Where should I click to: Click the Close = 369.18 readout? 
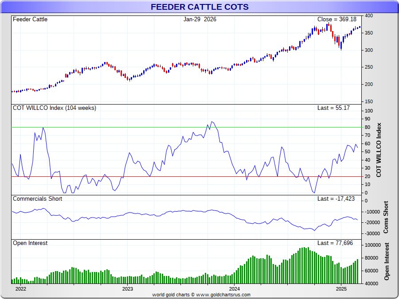coord(337,19)
